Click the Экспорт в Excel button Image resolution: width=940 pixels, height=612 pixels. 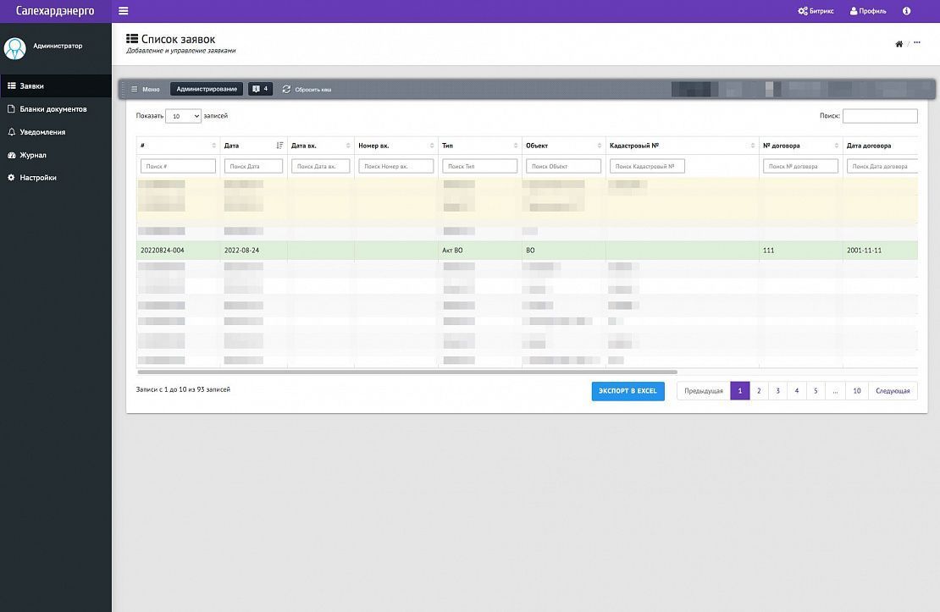[628, 391]
